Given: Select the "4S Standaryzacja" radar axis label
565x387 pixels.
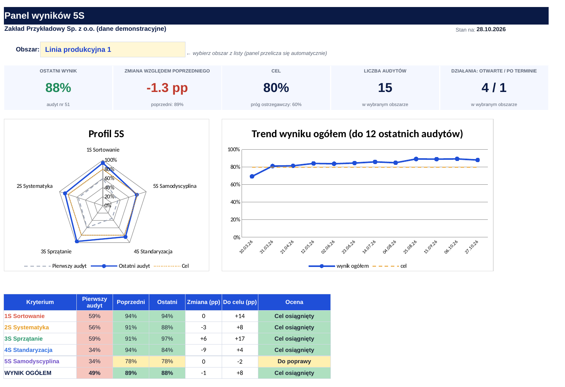Looking at the screenshot, I should (153, 252).
